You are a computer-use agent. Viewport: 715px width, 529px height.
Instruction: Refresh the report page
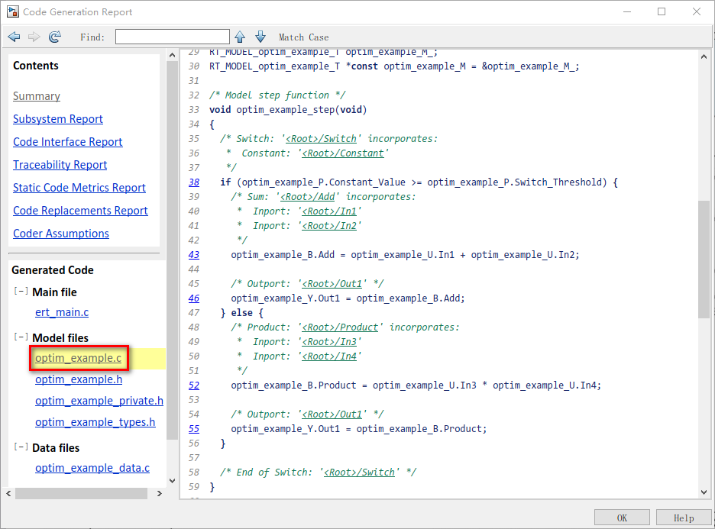tap(55, 37)
